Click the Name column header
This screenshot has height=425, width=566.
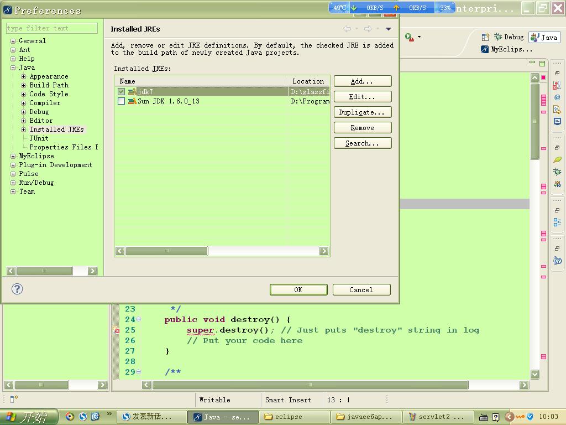(x=201, y=81)
